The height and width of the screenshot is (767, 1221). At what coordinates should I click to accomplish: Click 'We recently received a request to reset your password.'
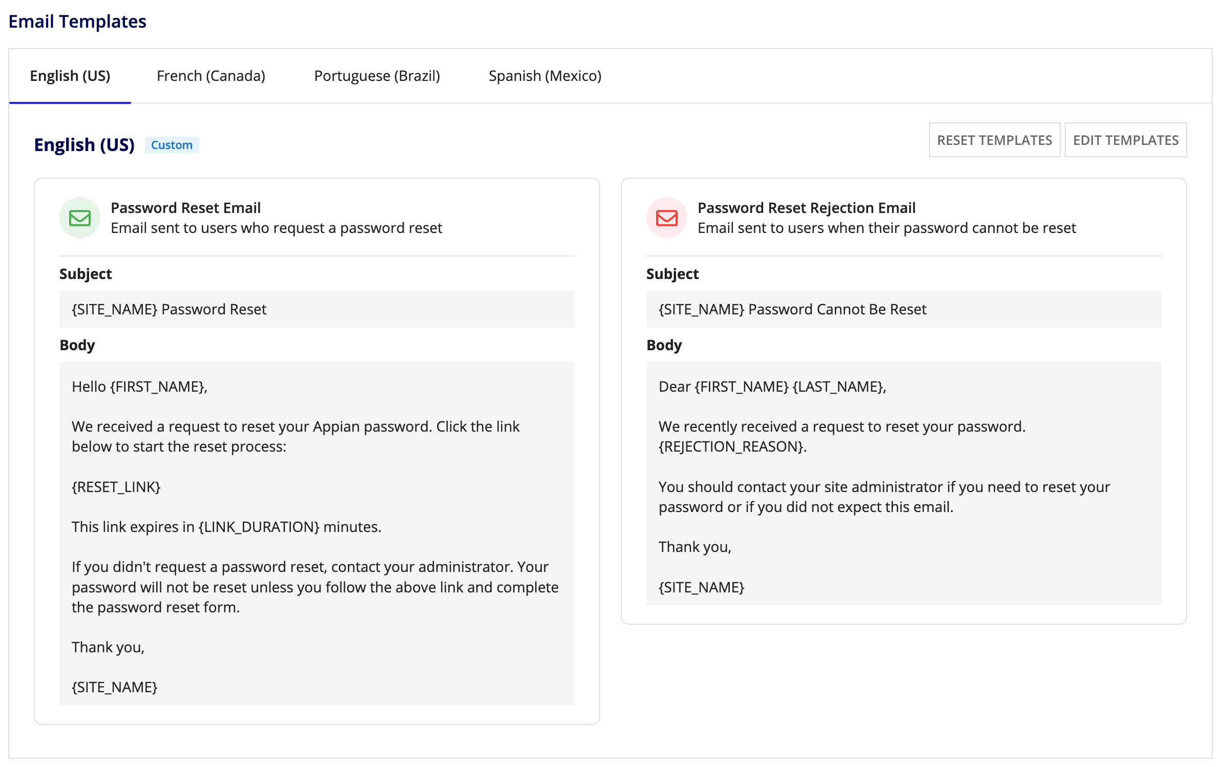tap(842, 427)
